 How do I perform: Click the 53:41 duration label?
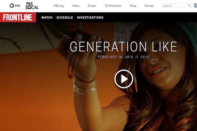tap(145, 57)
